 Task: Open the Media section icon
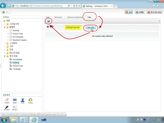coord(15,101)
